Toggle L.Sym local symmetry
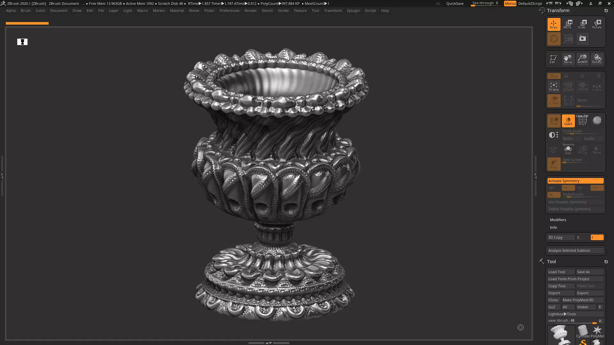The width and height of the screenshot is (614, 345). tap(597, 87)
